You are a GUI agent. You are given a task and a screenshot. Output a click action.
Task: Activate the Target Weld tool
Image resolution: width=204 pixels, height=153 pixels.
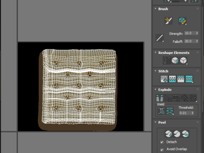coord(161,111)
